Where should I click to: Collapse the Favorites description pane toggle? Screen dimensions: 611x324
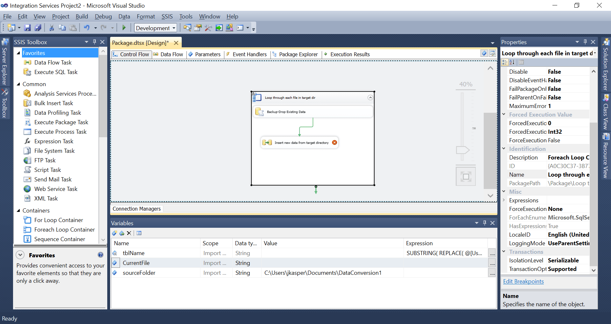[x=20, y=255]
